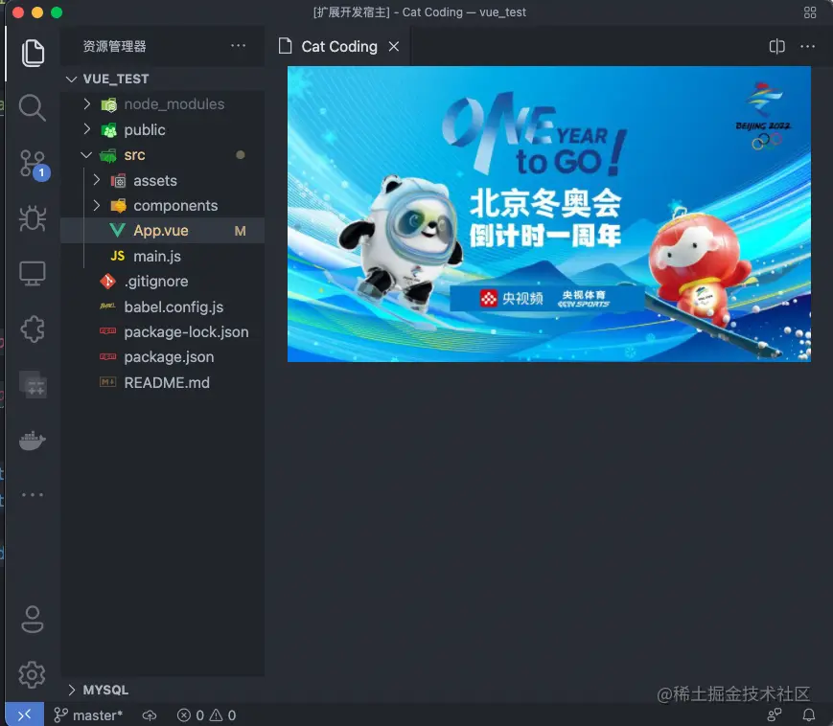The height and width of the screenshot is (726, 833).
Task: Open the database panel icon in activity bar
Action: [x=34, y=384]
